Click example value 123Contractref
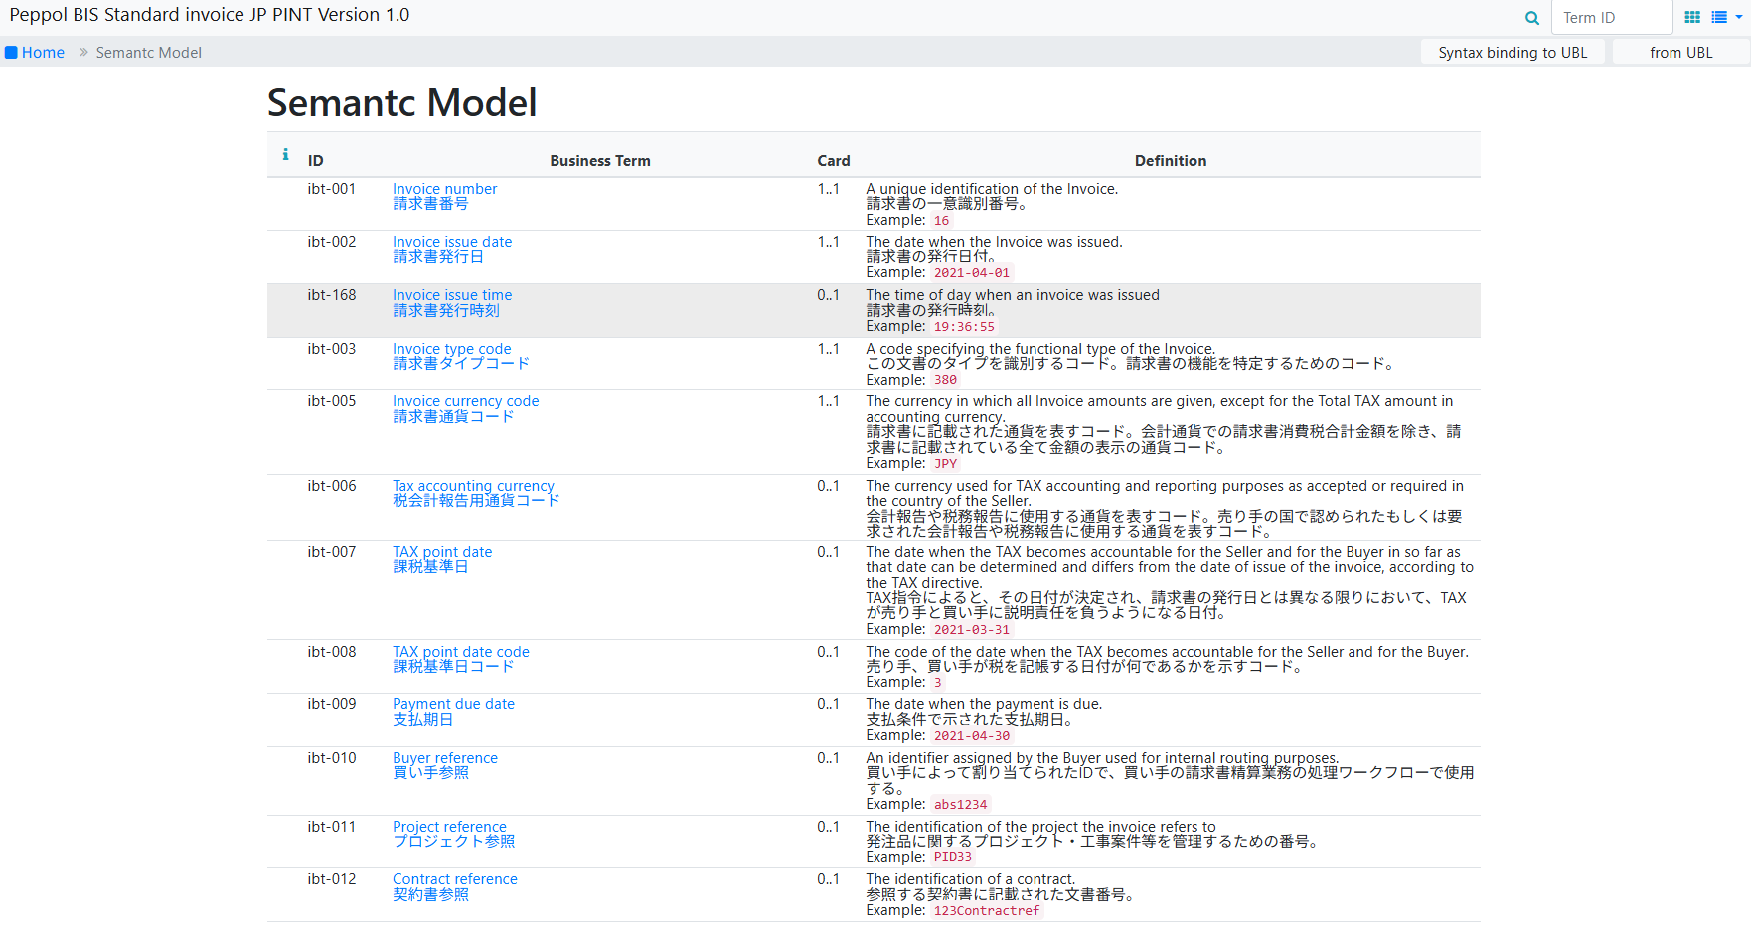Viewport: 1751px width, 925px height. click(x=986, y=911)
